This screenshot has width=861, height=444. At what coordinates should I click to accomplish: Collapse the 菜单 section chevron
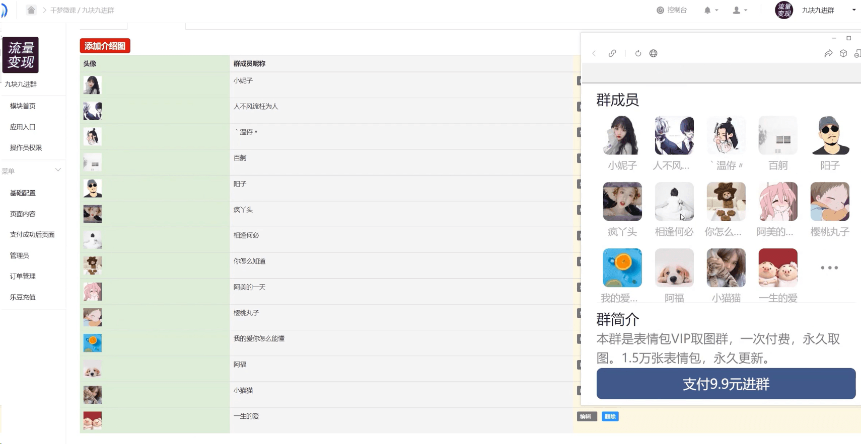click(x=58, y=170)
